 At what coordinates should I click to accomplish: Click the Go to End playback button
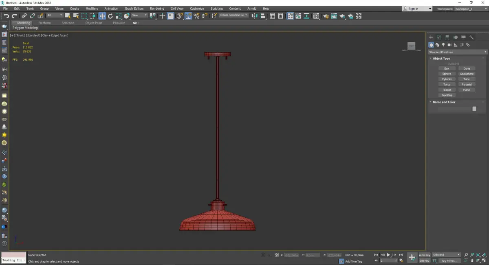pyautogui.click(x=401, y=255)
